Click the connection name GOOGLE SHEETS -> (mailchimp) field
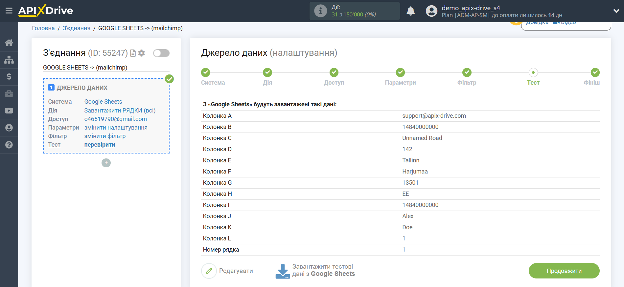This screenshot has width=624, height=287. (x=106, y=68)
